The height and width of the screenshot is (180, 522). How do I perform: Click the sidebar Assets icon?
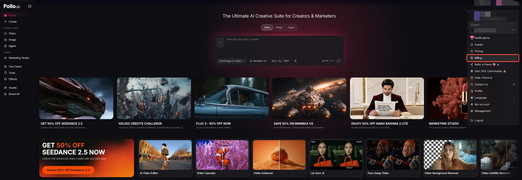5,88
